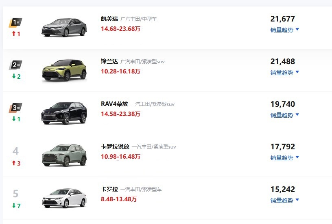Expand 销量趋势 for 卡罗拉锐放

(x=284, y=158)
